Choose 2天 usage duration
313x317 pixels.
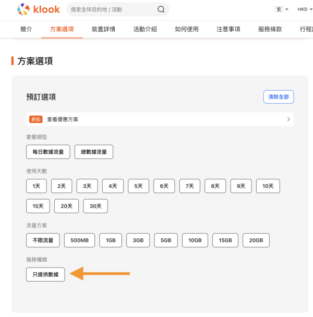62,186
